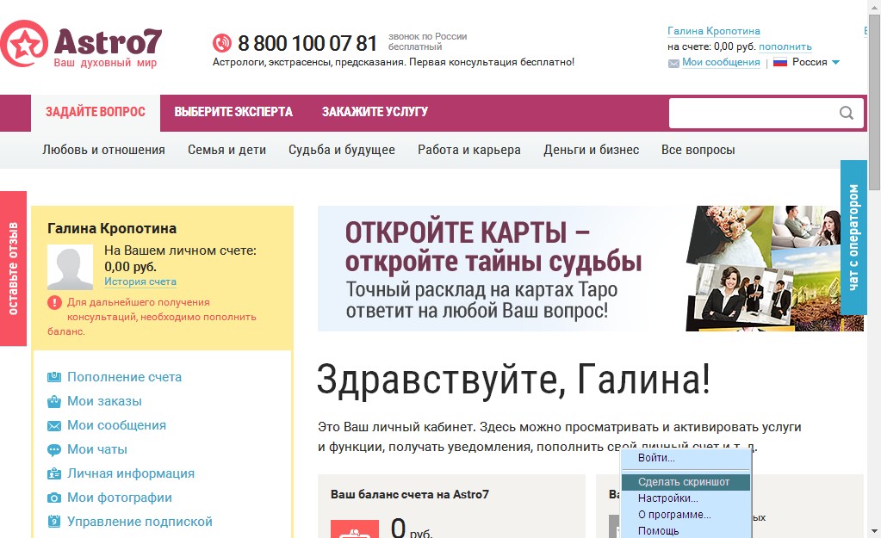Image resolution: width=881 pixels, height=538 pixels.
Task: Click the Russian flag icon
Action: (780, 62)
